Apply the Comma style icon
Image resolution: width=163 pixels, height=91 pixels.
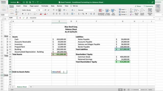[x=86, y=14]
